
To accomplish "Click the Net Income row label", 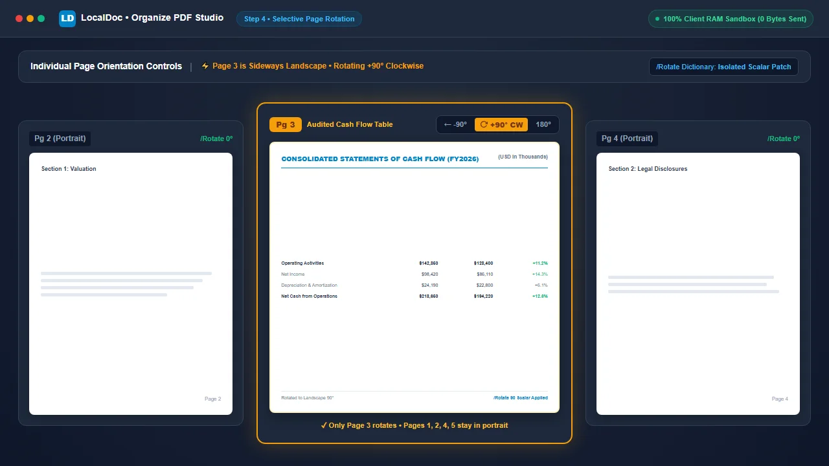I will 293,274.
